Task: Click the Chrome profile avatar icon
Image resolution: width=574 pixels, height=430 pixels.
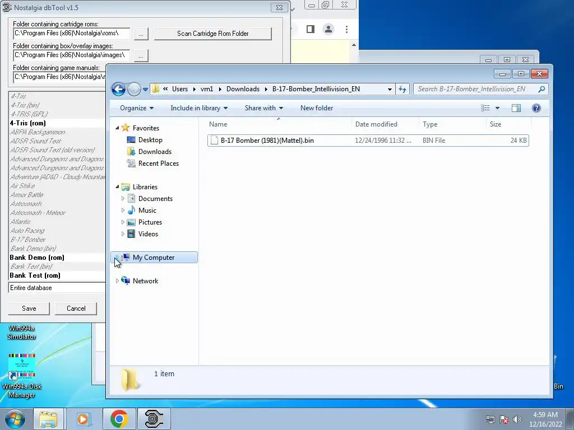Action: (328, 29)
